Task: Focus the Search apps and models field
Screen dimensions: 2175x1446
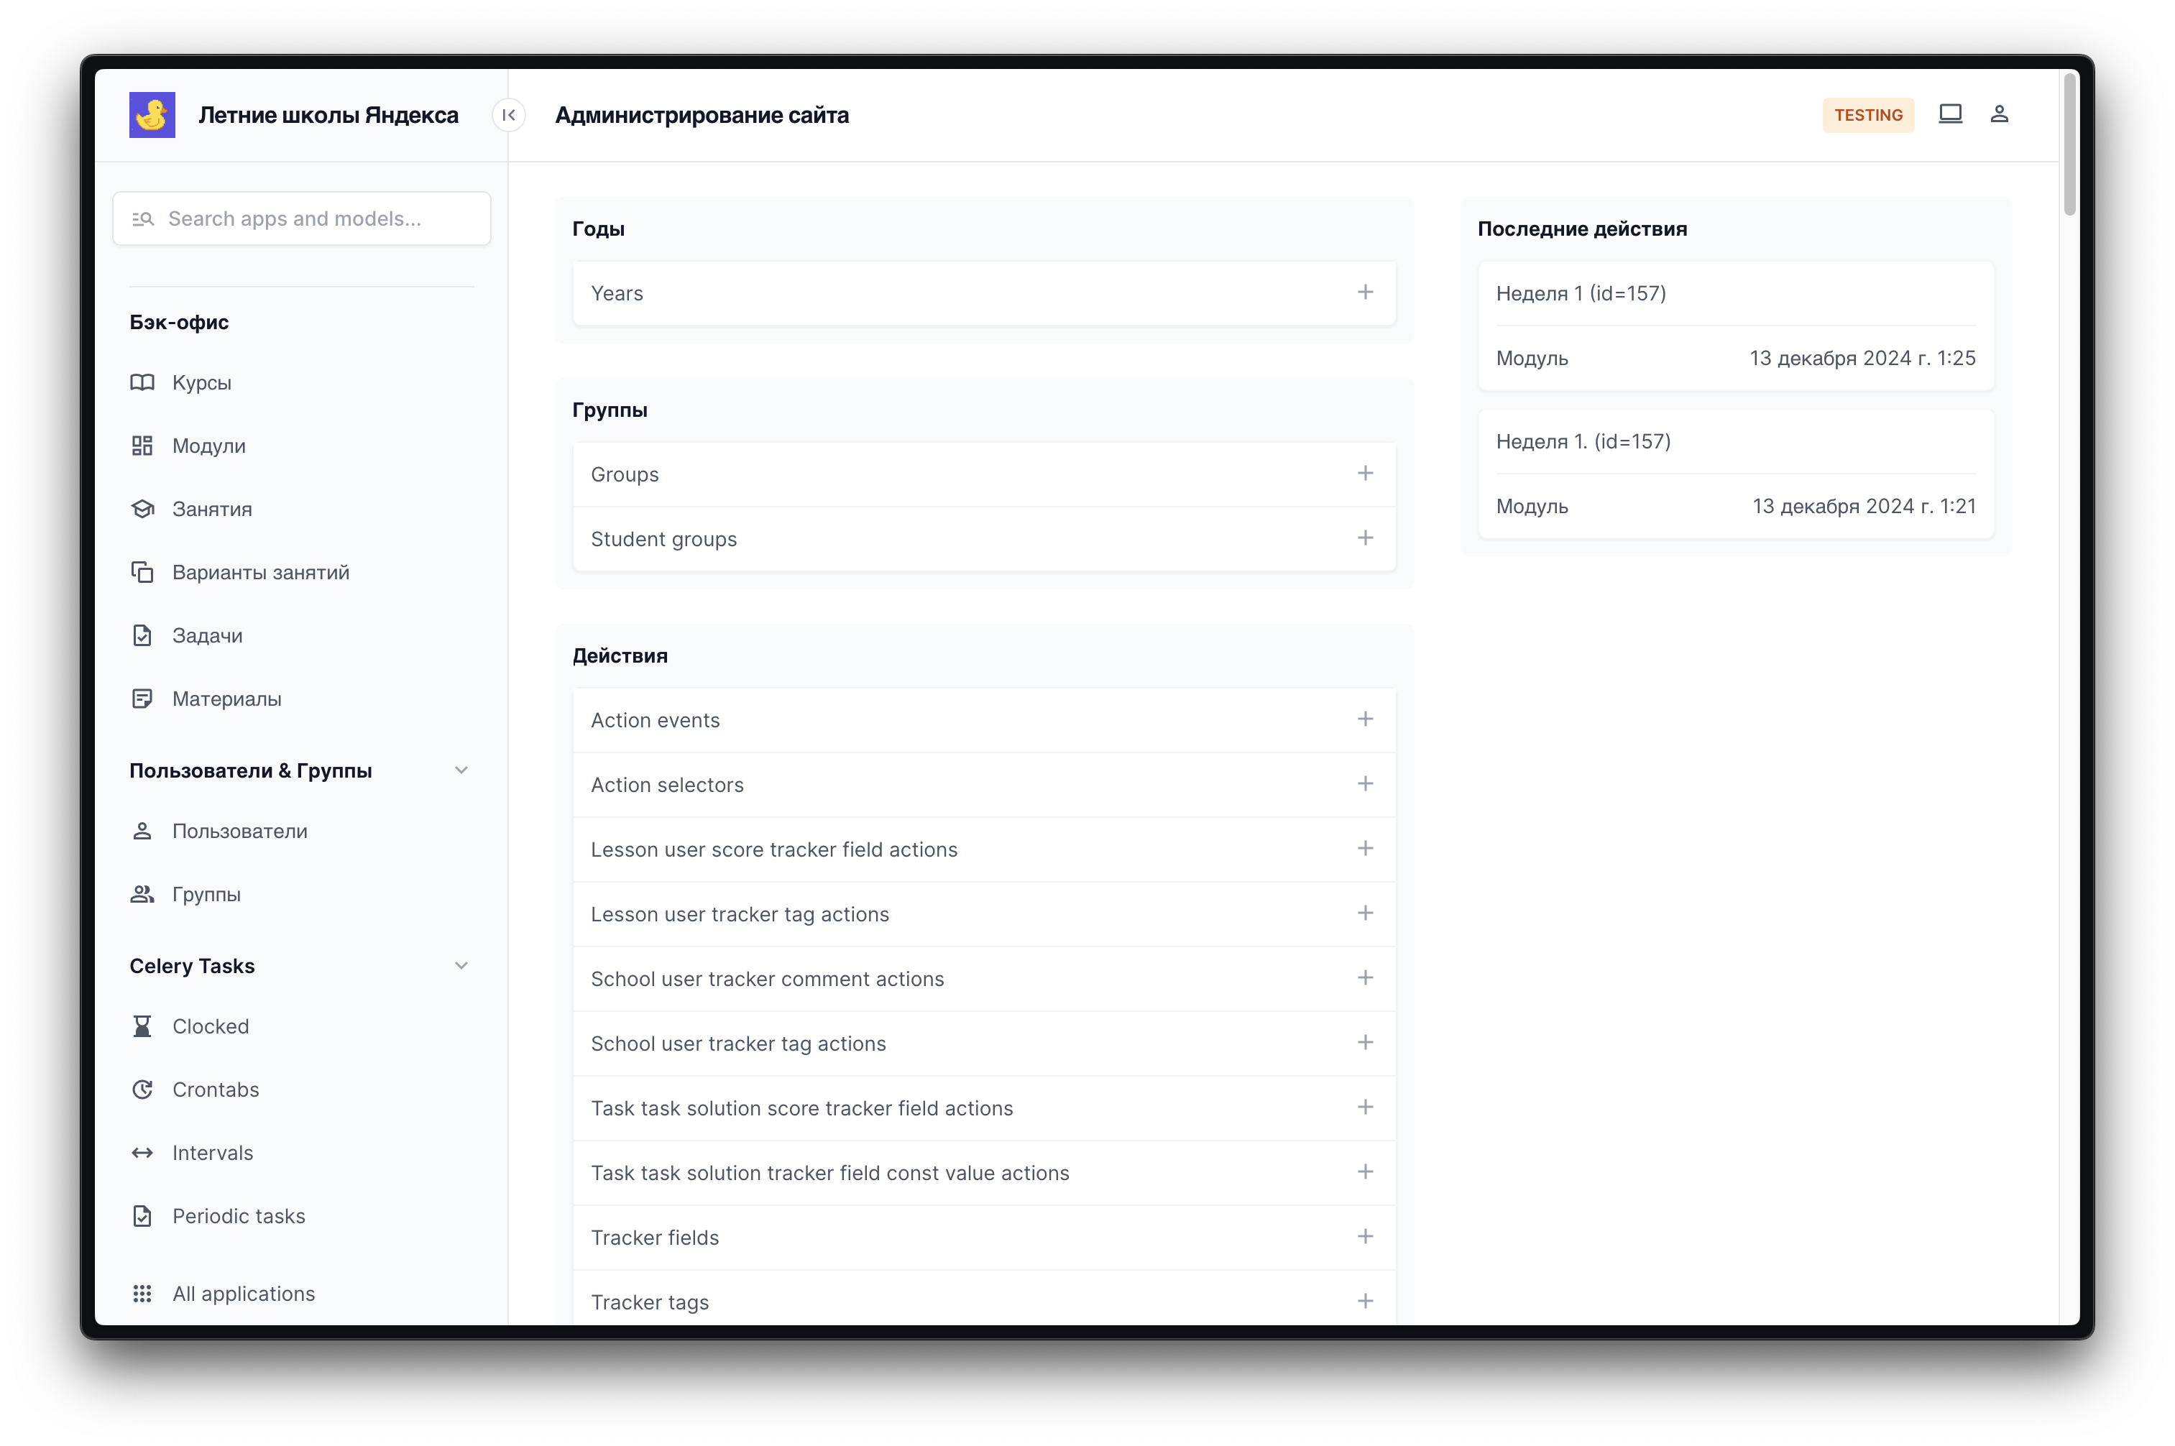Action: [x=302, y=218]
